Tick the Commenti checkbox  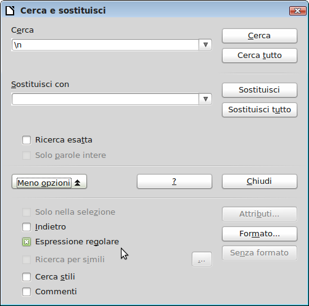[27, 292]
